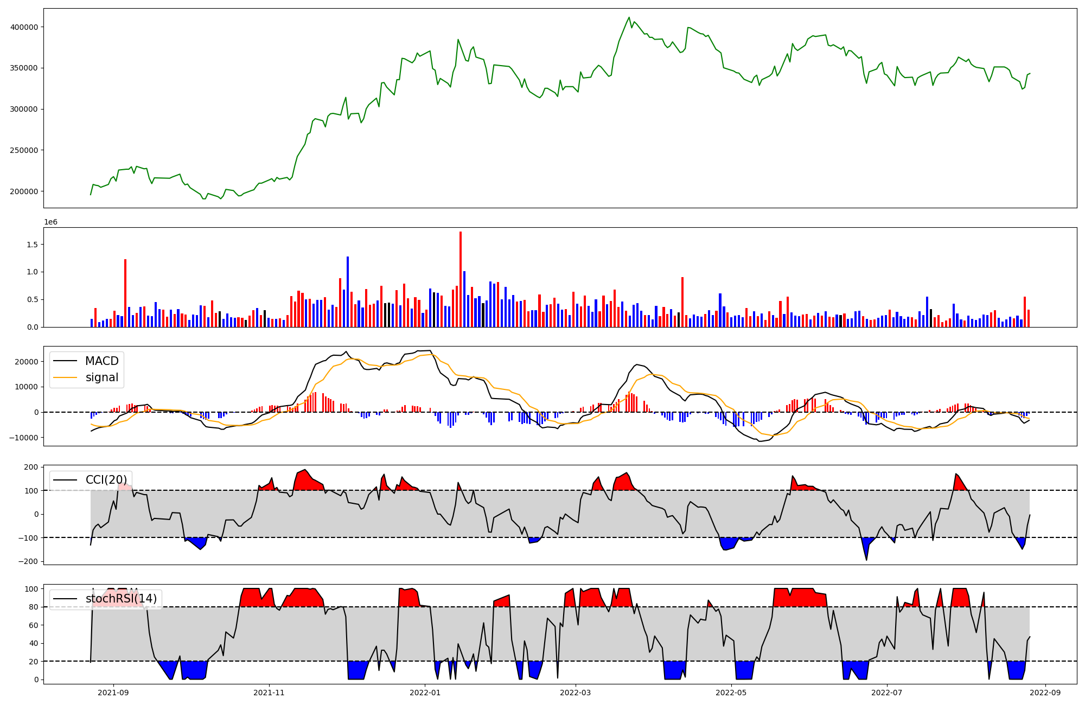
Task: Click the highest peak of green price line
Action: [629, 18]
